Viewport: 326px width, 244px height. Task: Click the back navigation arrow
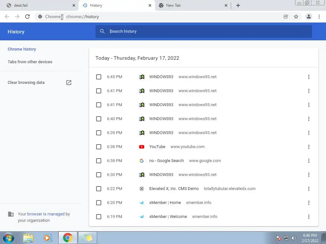[x=7, y=17]
